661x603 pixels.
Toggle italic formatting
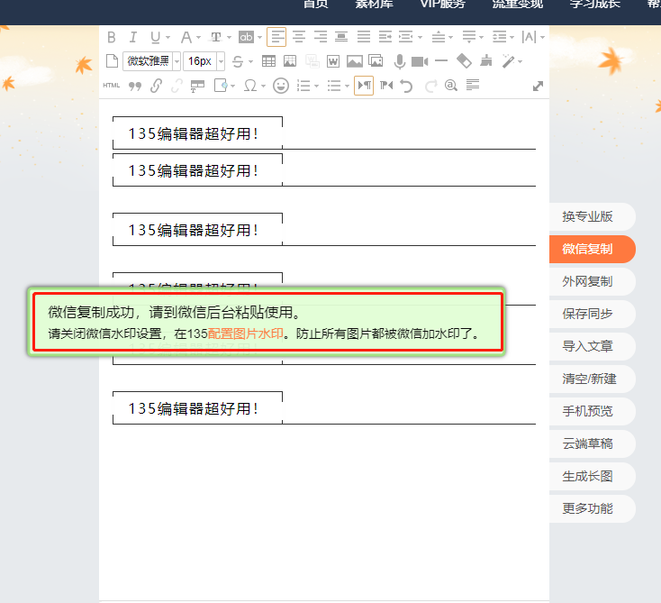tap(132, 37)
